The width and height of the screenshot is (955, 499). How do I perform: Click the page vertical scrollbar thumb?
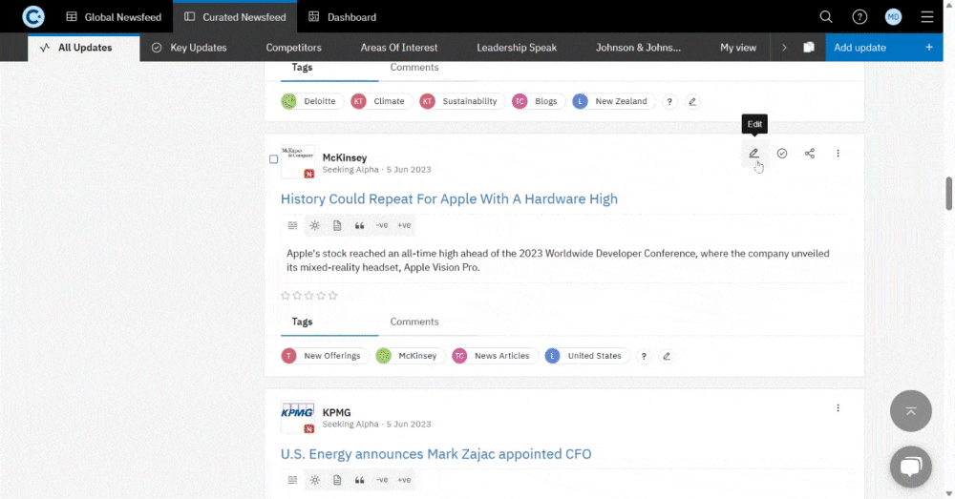click(x=948, y=194)
